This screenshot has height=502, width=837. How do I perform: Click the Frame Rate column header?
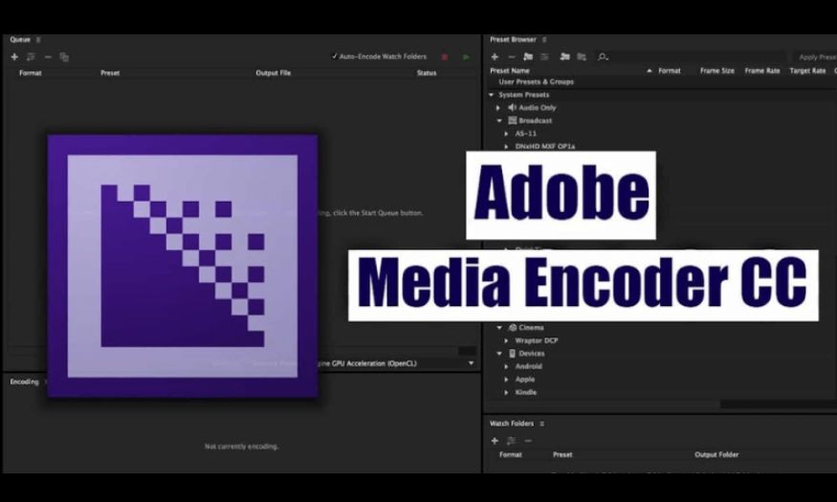(762, 71)
